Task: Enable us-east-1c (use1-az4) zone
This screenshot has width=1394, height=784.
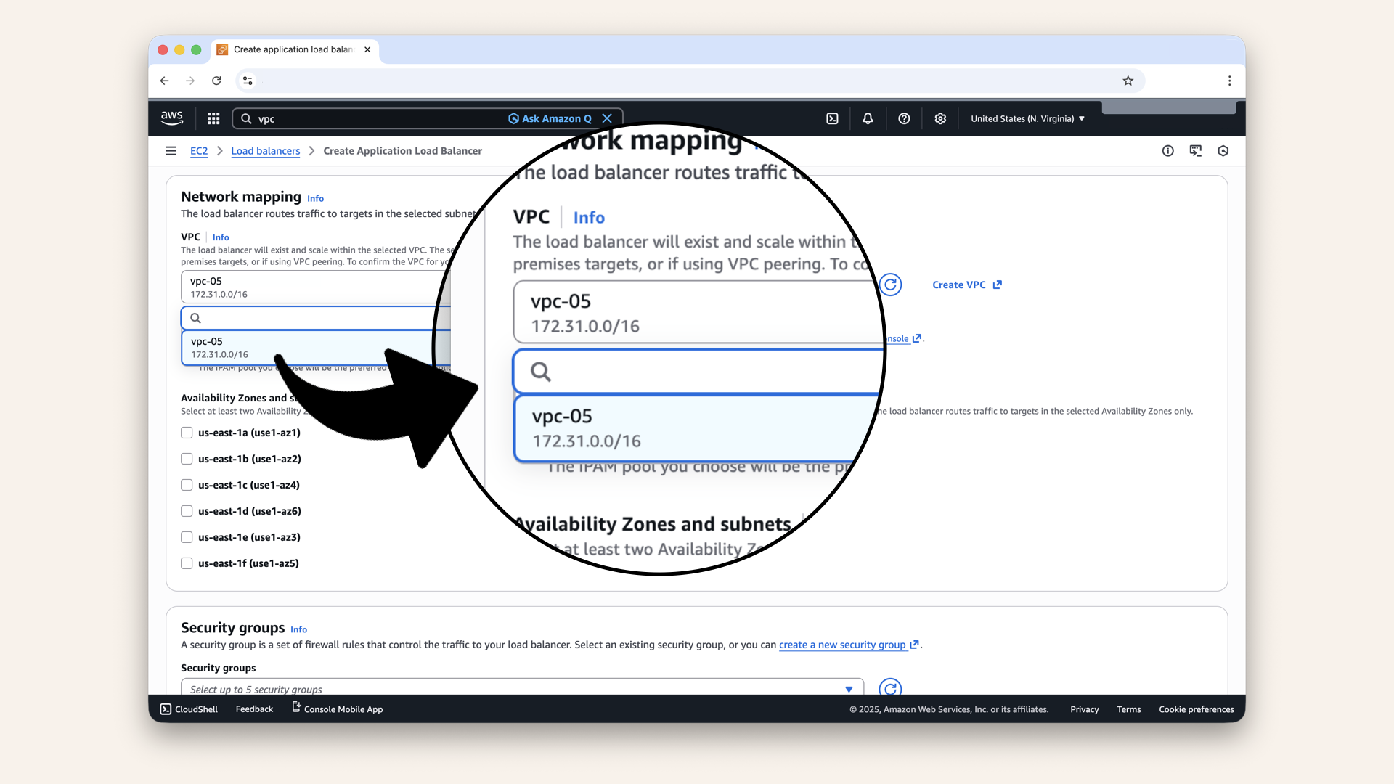Action: coord(187,485)
